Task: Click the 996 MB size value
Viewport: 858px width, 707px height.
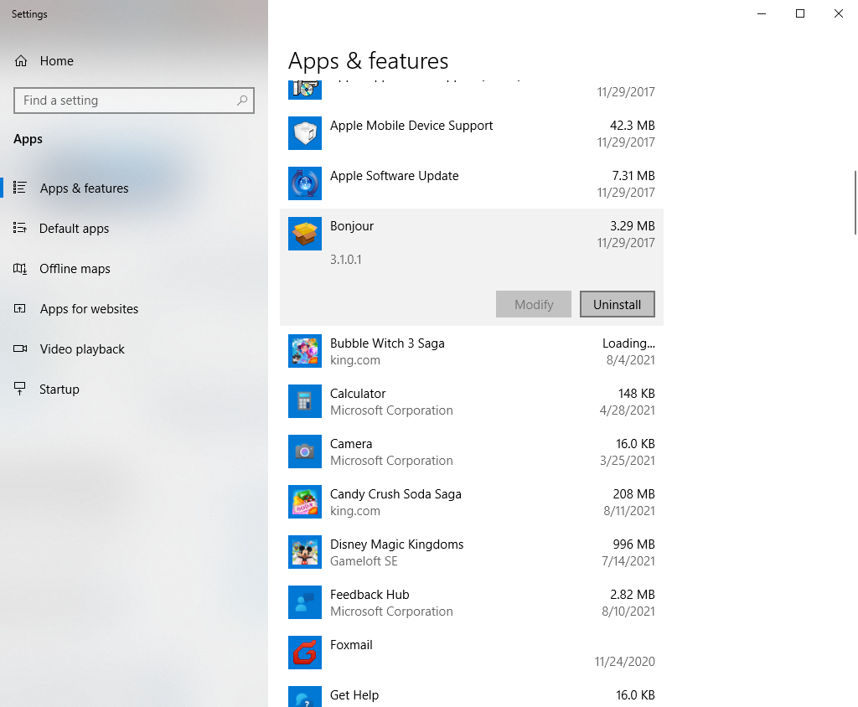Action: pos(633,544)
